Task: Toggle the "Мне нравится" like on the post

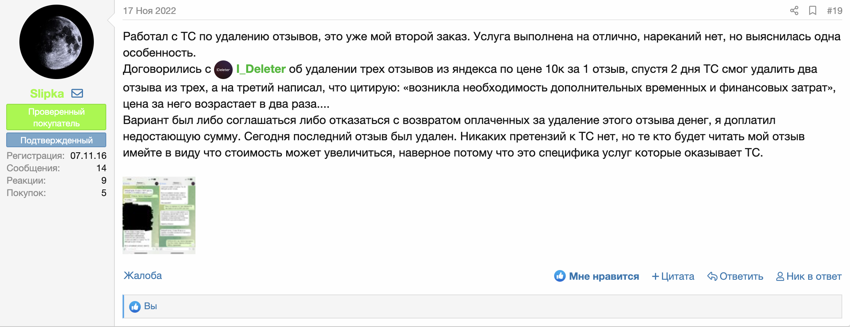Action: (x=604, y=276)
